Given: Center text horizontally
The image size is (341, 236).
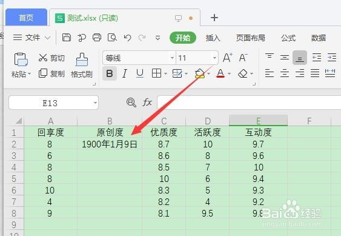Looking at the screenshot, I should [x=285, y=73].
